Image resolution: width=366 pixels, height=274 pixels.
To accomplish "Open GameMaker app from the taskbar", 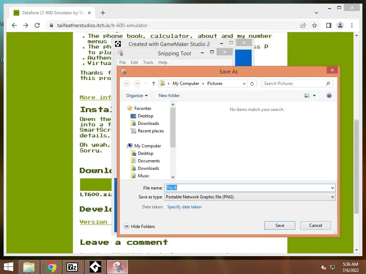I will [x=95, y=267].
